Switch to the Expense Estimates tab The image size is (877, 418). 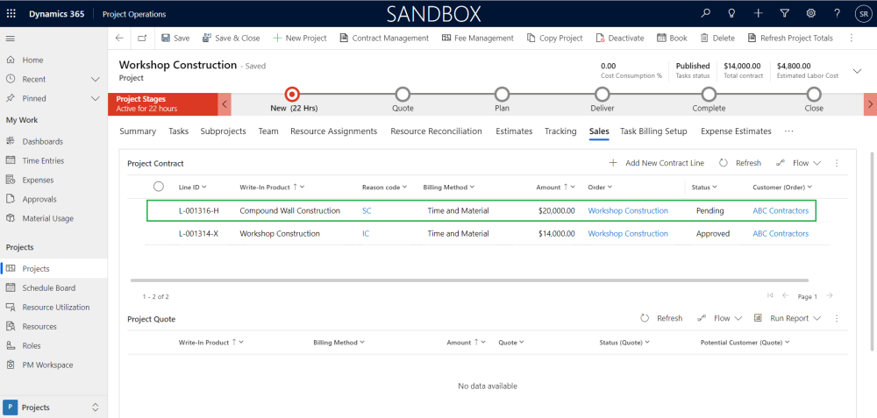(736, 131)
